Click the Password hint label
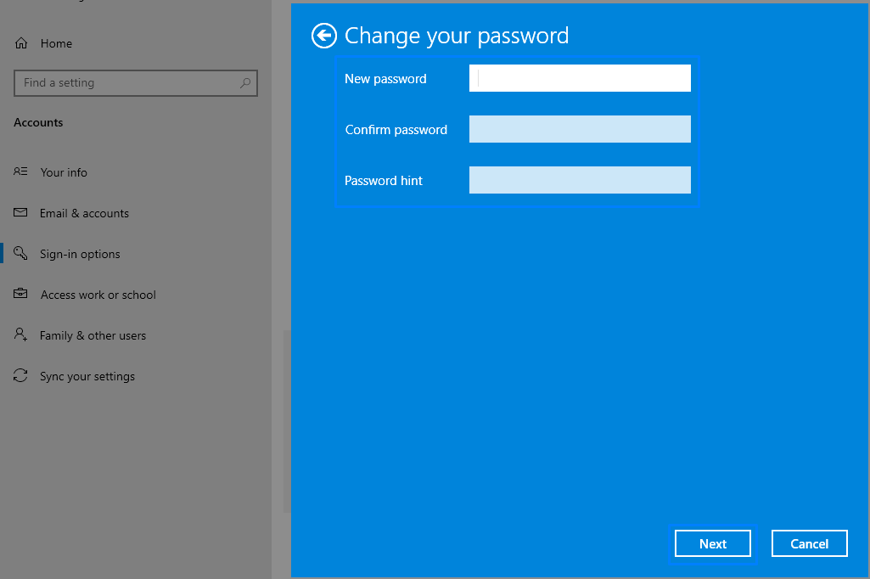Image resolution: width=870 pixels, height=579 pixels. 384,181
